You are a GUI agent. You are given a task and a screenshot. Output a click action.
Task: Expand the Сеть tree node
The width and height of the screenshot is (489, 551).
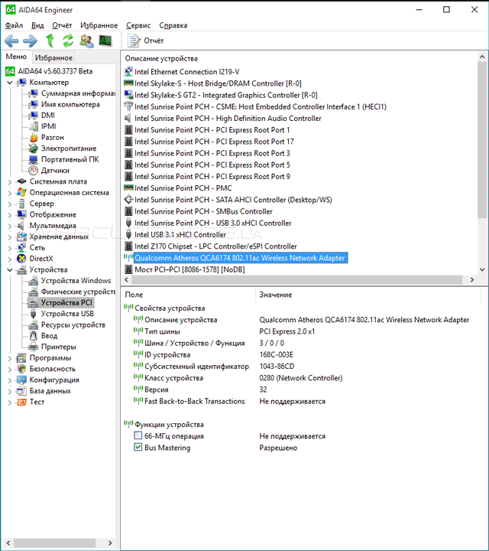point(10,248)
